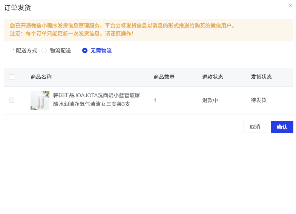Click the 退款中 refund status cell

(x=210, y=100)
